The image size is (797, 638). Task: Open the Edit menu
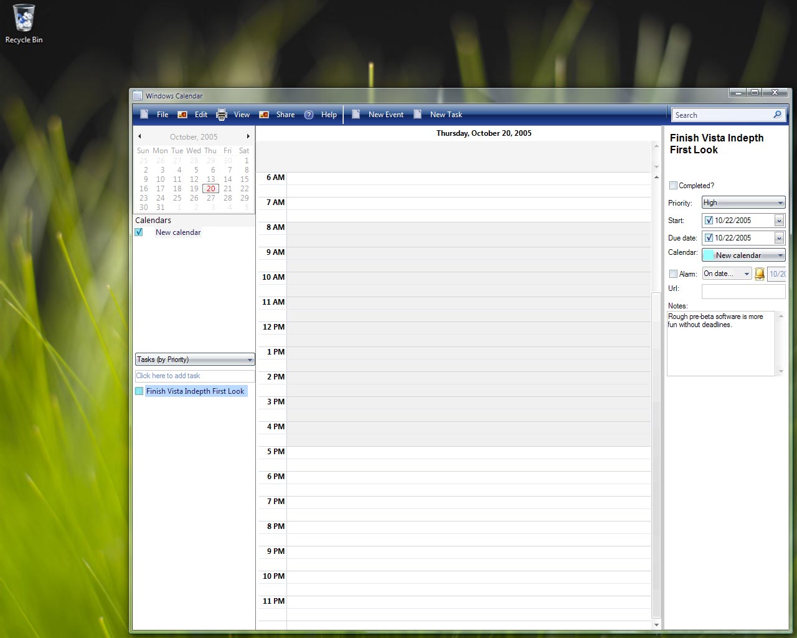click(x=201, y=115)
